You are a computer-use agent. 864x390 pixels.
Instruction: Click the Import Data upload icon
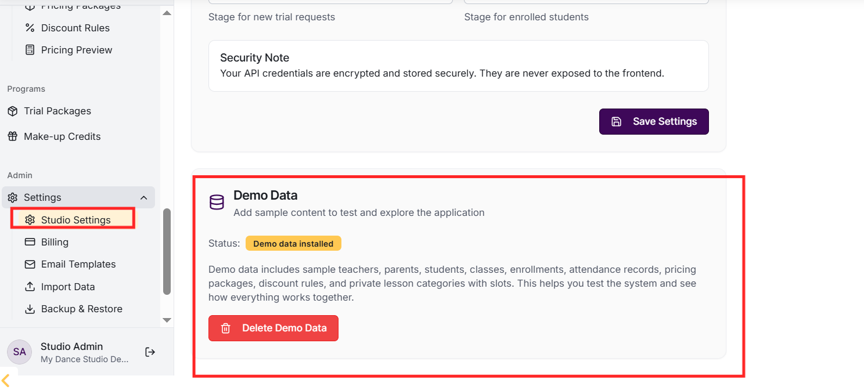(30, 287)
